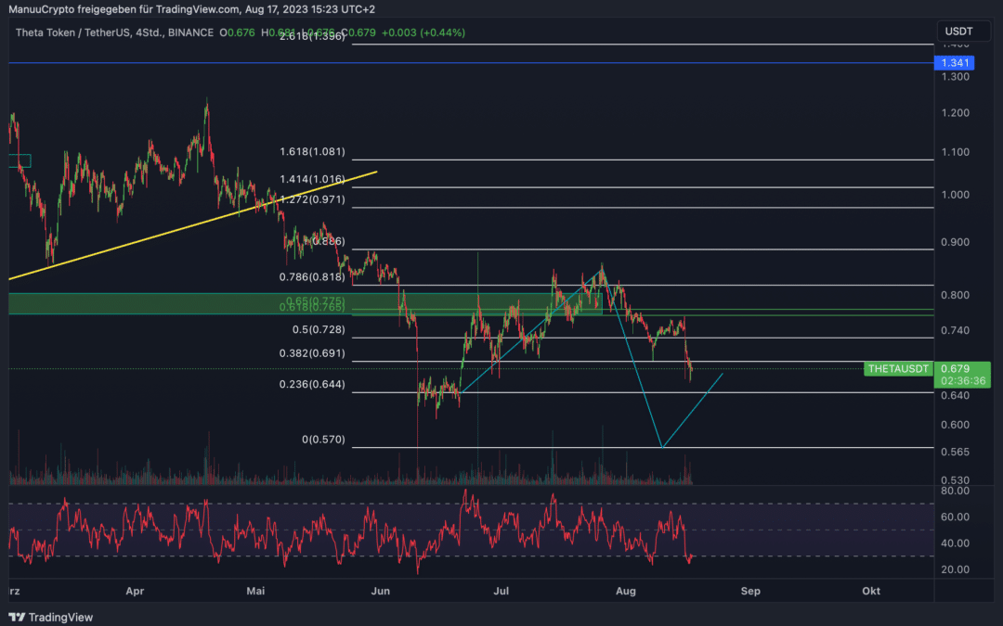Image resolution: width=1003 pixels, height=626 pixels.
Task: Click the red RSI indicator line
Action: pyautogui.click(x=350, y=531)
